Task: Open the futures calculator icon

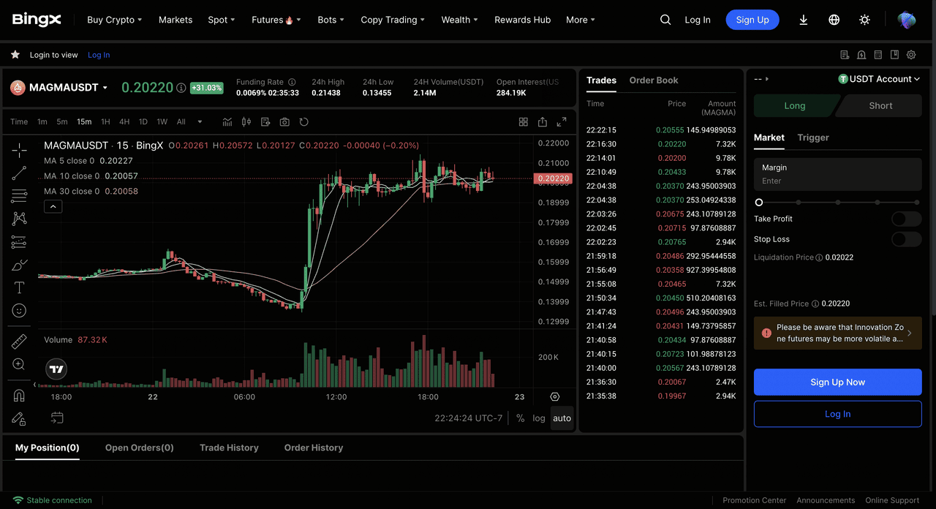Action: (x=877, y=55)
